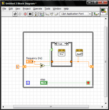Click Run Continuously button
The image size is (109, 110).
(x=20, y=14)
